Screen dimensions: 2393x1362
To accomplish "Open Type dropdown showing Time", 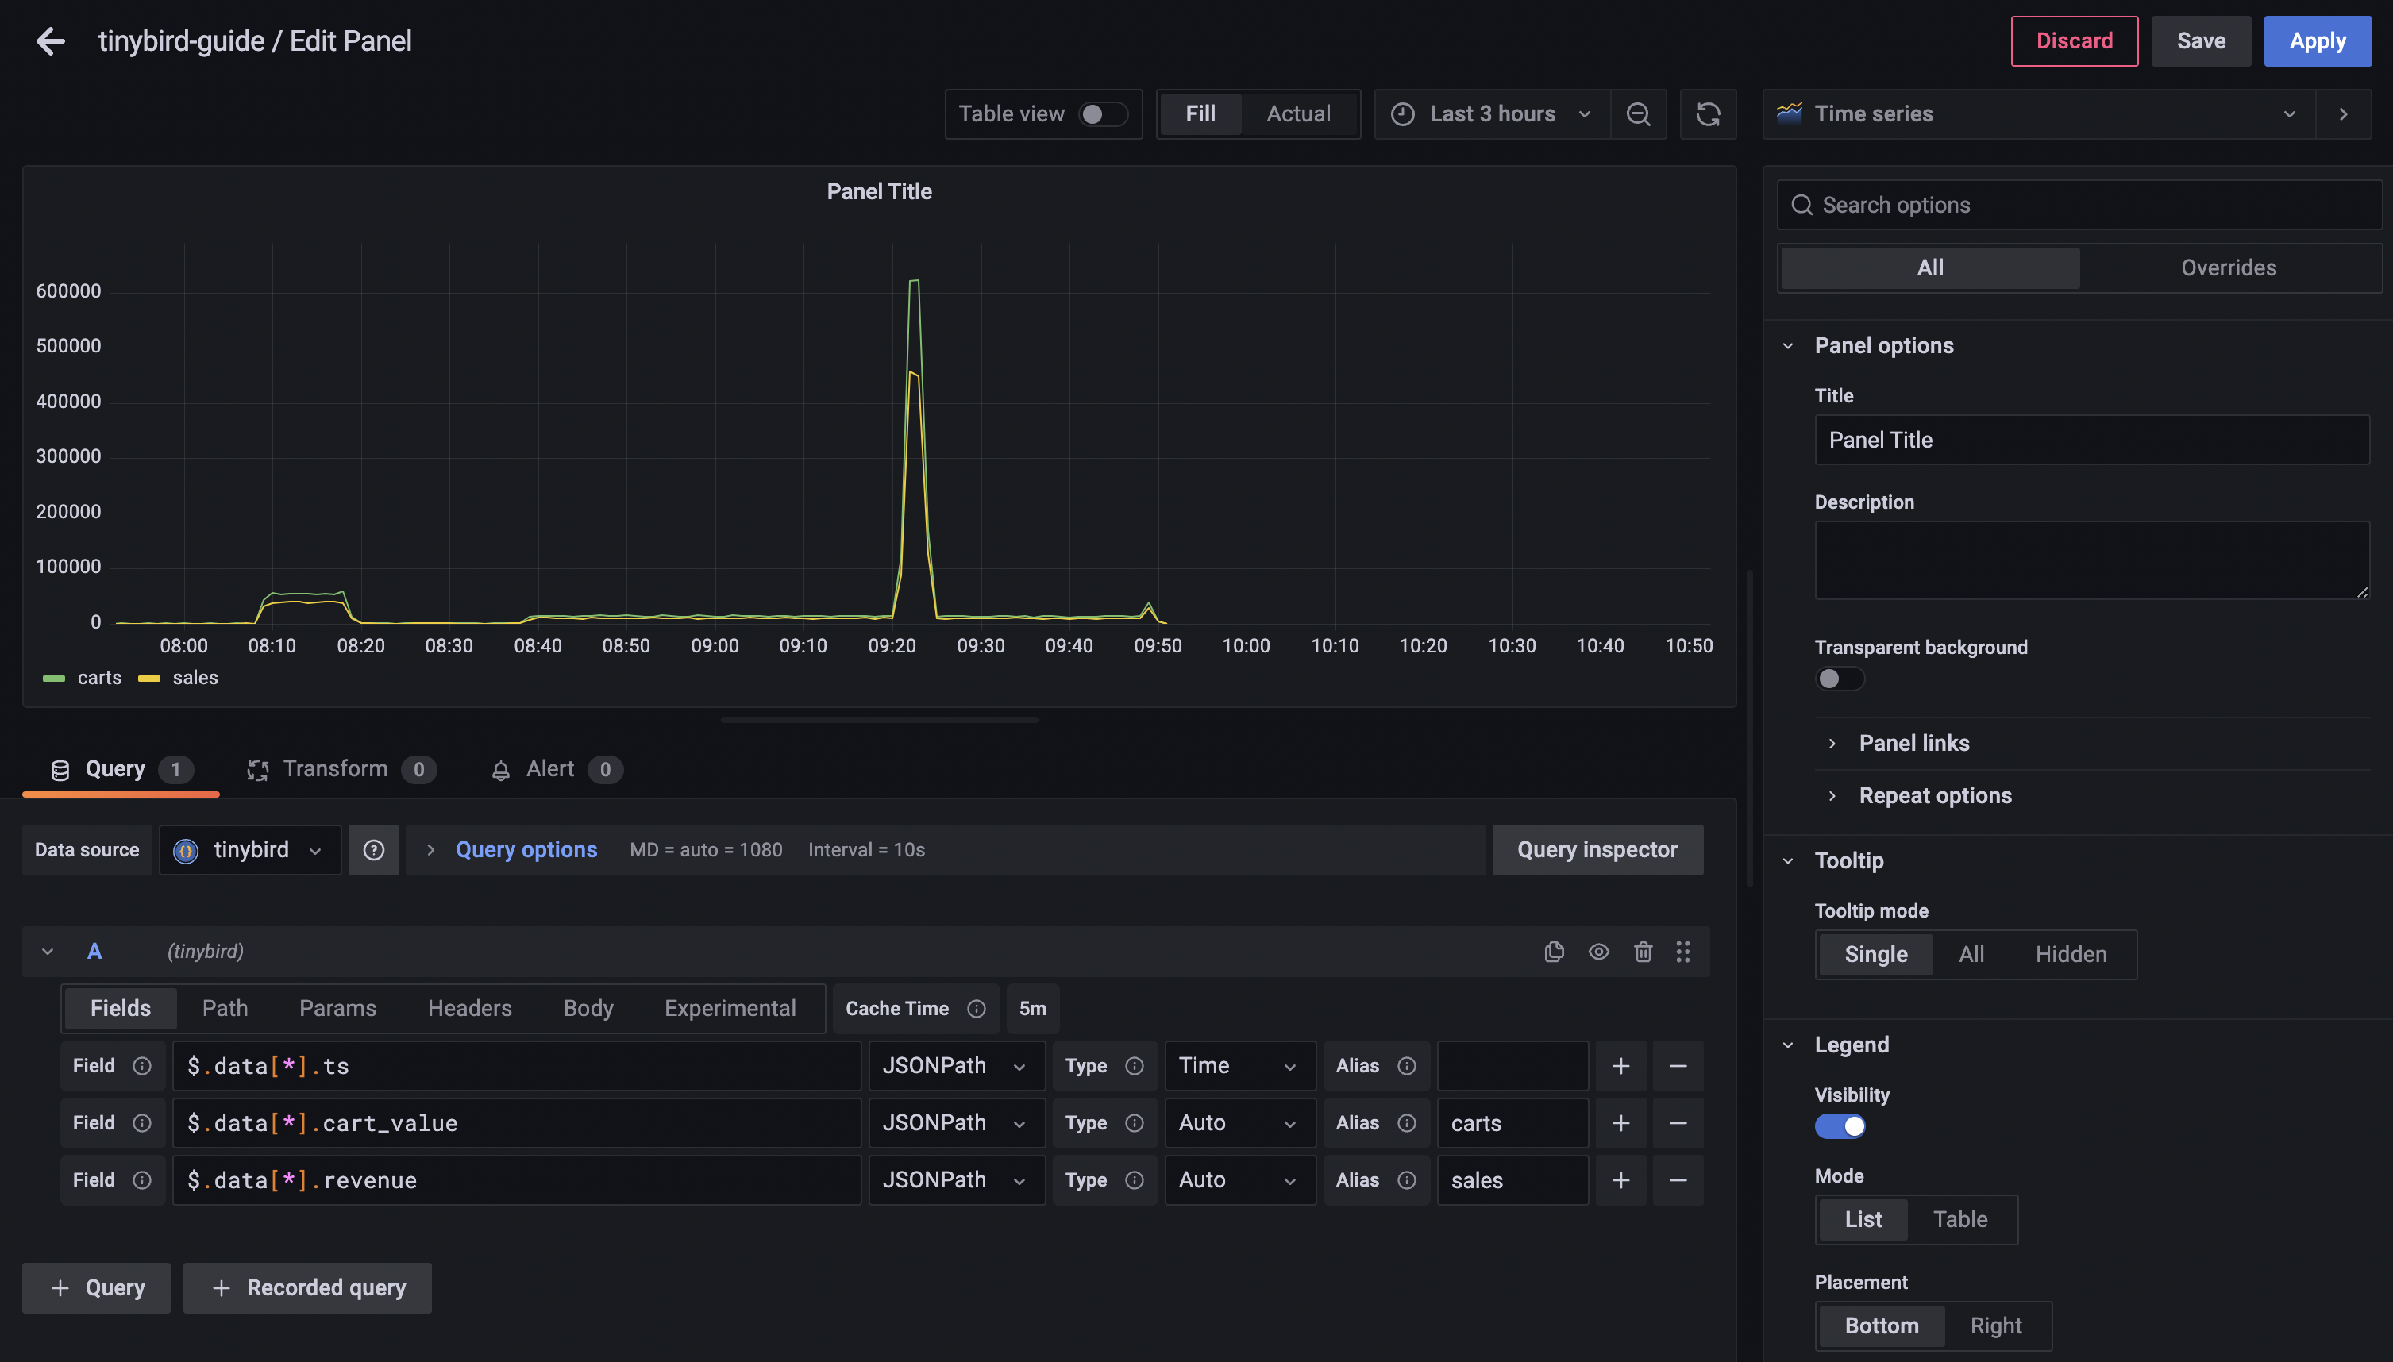I will point(1239,1065).
